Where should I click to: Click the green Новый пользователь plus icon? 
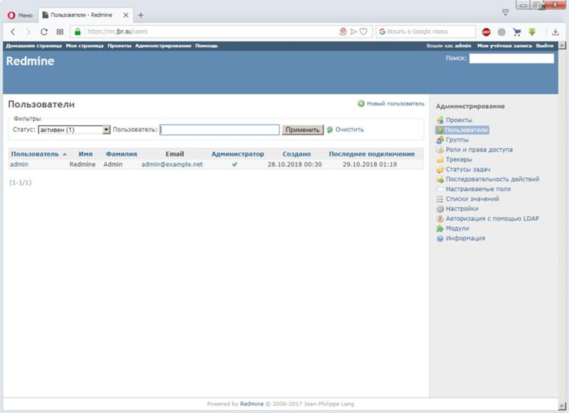coord(361,102)
